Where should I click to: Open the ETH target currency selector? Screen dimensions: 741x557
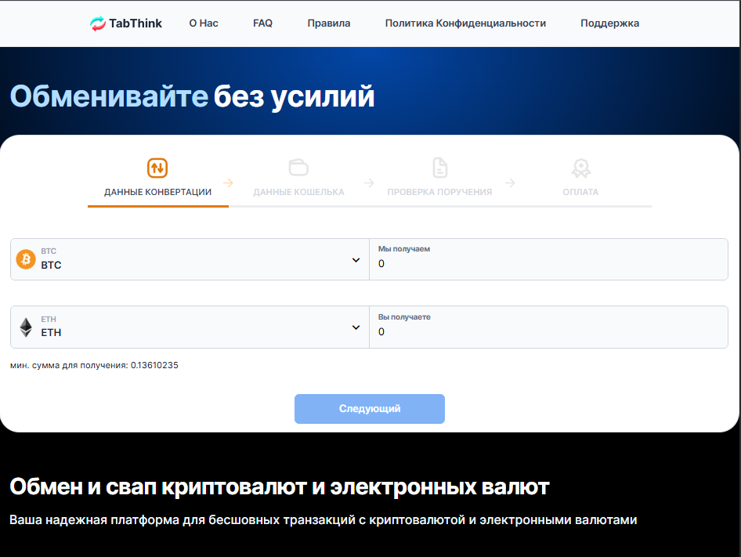[190, 327]
